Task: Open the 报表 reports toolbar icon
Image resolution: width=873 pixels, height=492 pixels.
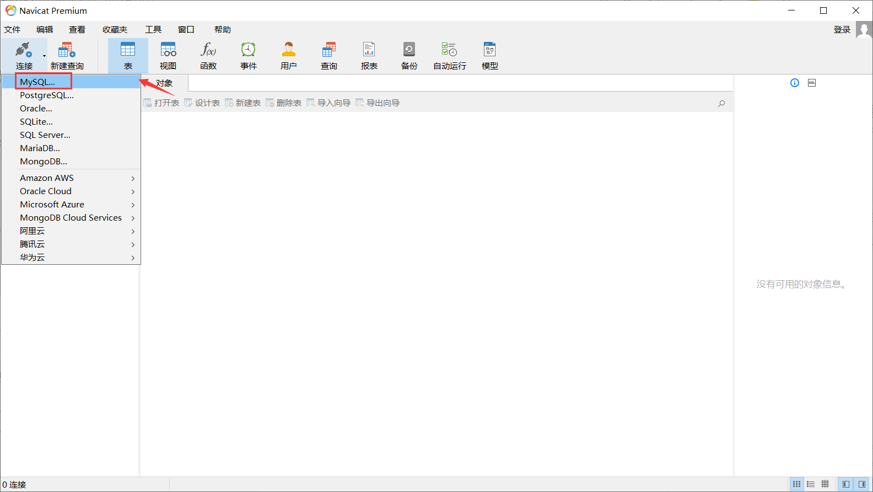Action: [x=369, y=50]
